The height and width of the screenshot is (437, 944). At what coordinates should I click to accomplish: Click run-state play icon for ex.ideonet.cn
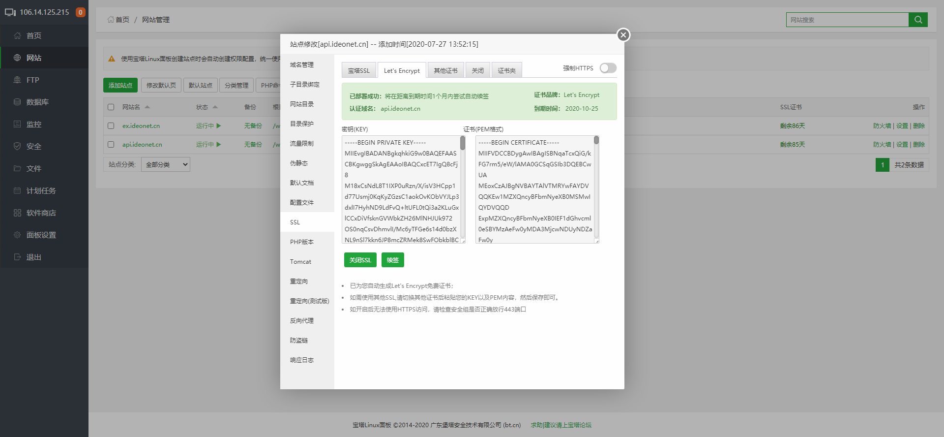[219, 126]
